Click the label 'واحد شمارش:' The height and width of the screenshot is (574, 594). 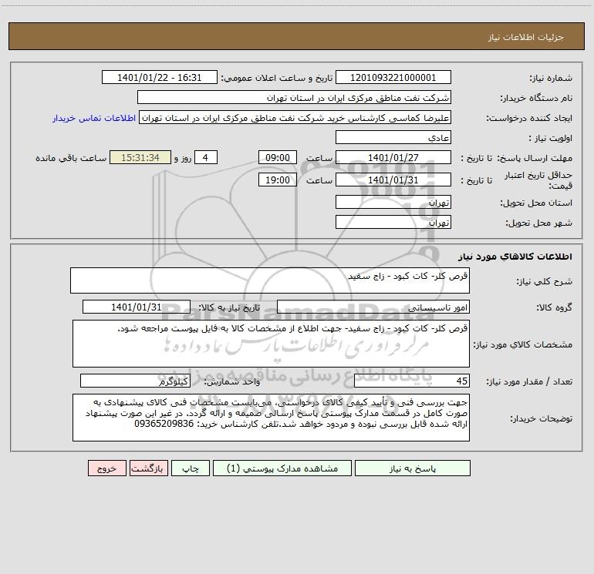point(232,382)
